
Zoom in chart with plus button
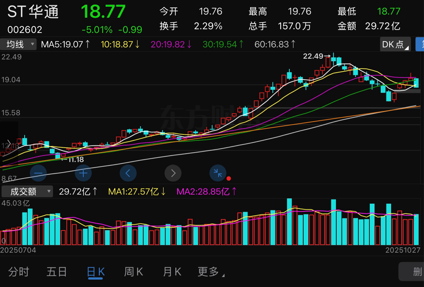pos(83,173)
